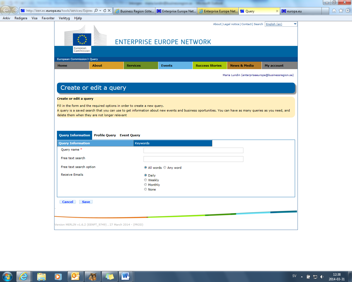352x282 pixels.
Task: Click the Query name input field
Action: pyautogui.click(x=193, y=150)
